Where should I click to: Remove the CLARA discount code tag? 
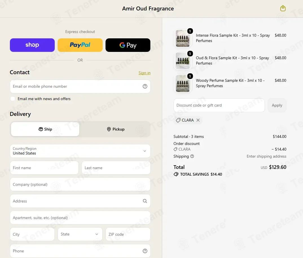[x=198, y=120]
